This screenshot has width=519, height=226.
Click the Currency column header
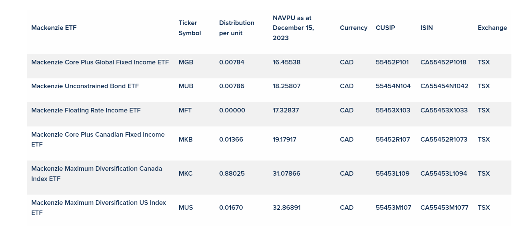(x=353, y=28)
